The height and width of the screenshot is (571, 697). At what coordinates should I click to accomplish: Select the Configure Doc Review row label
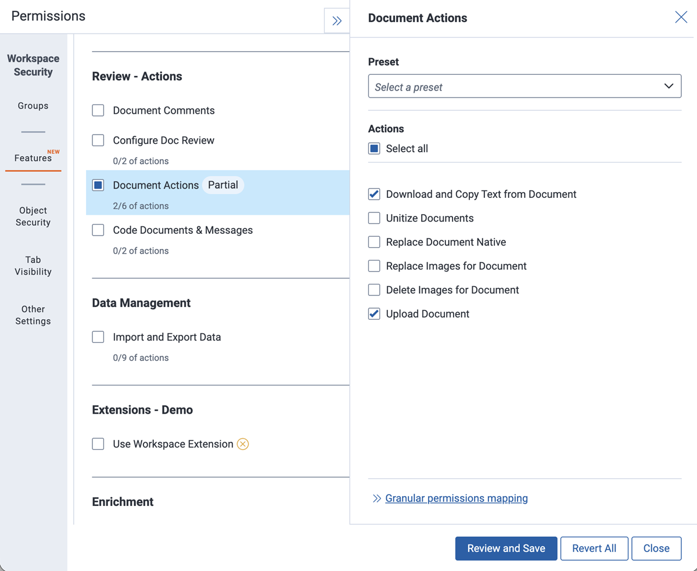[x=164, y=140]
